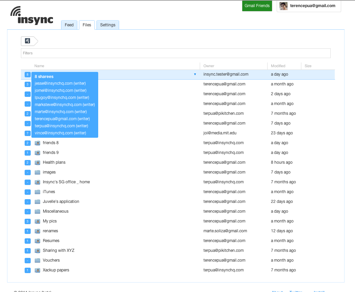The width and height of the screenshot is (355, 292).
Task: Click sharee count badge for renames
Action: [x=28, y=231]
